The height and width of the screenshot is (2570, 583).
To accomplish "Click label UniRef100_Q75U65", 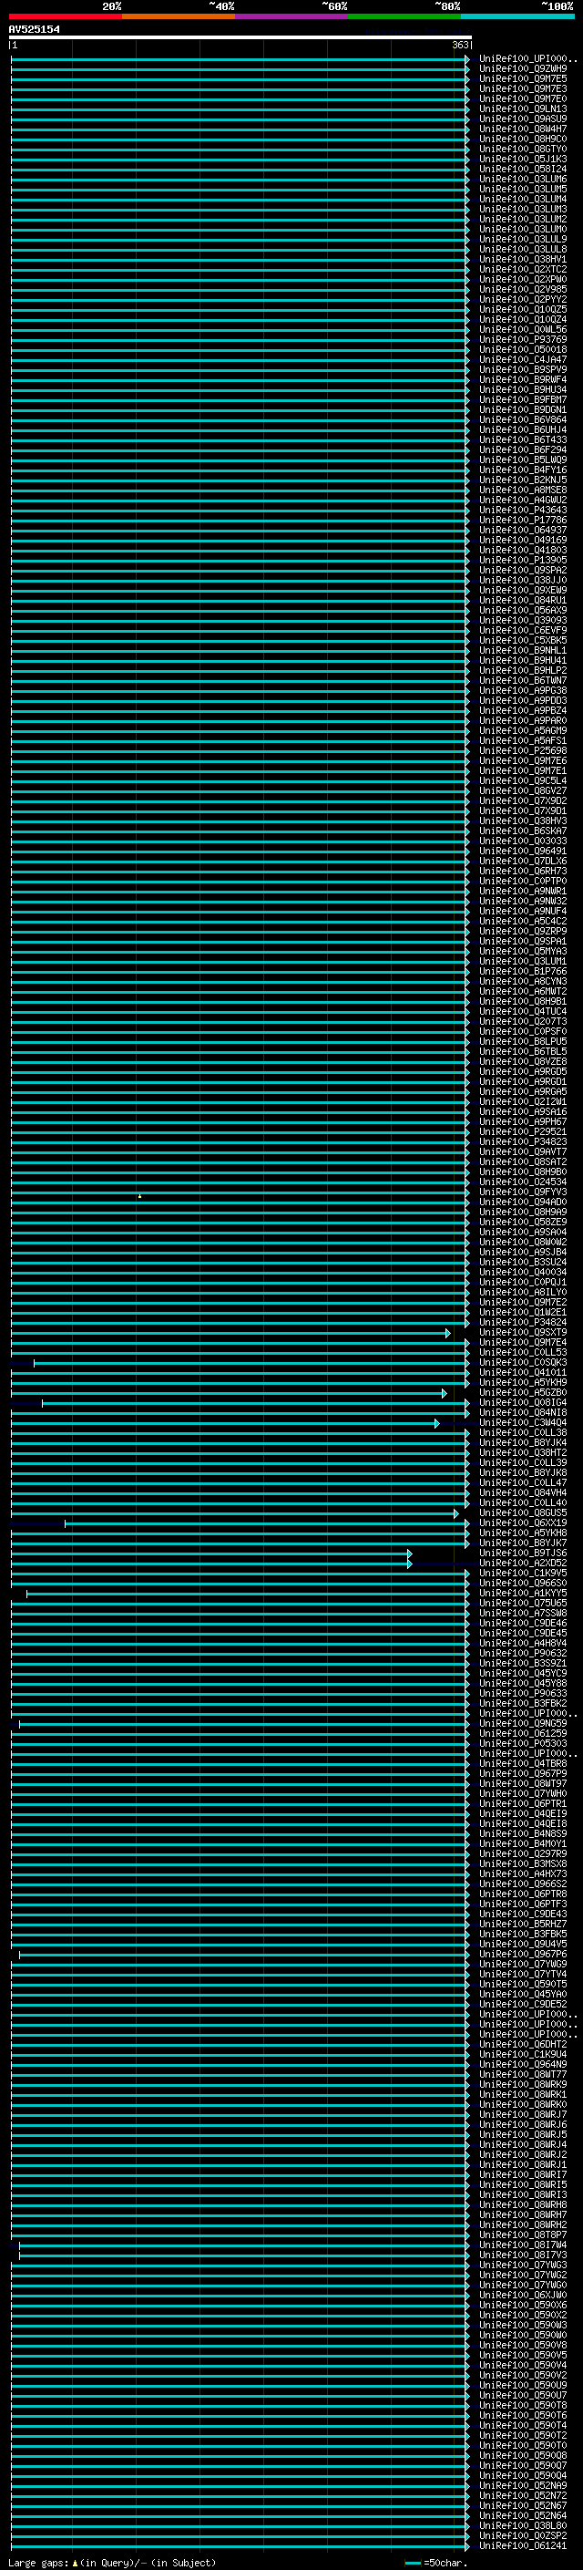I will click(523, 1604).
